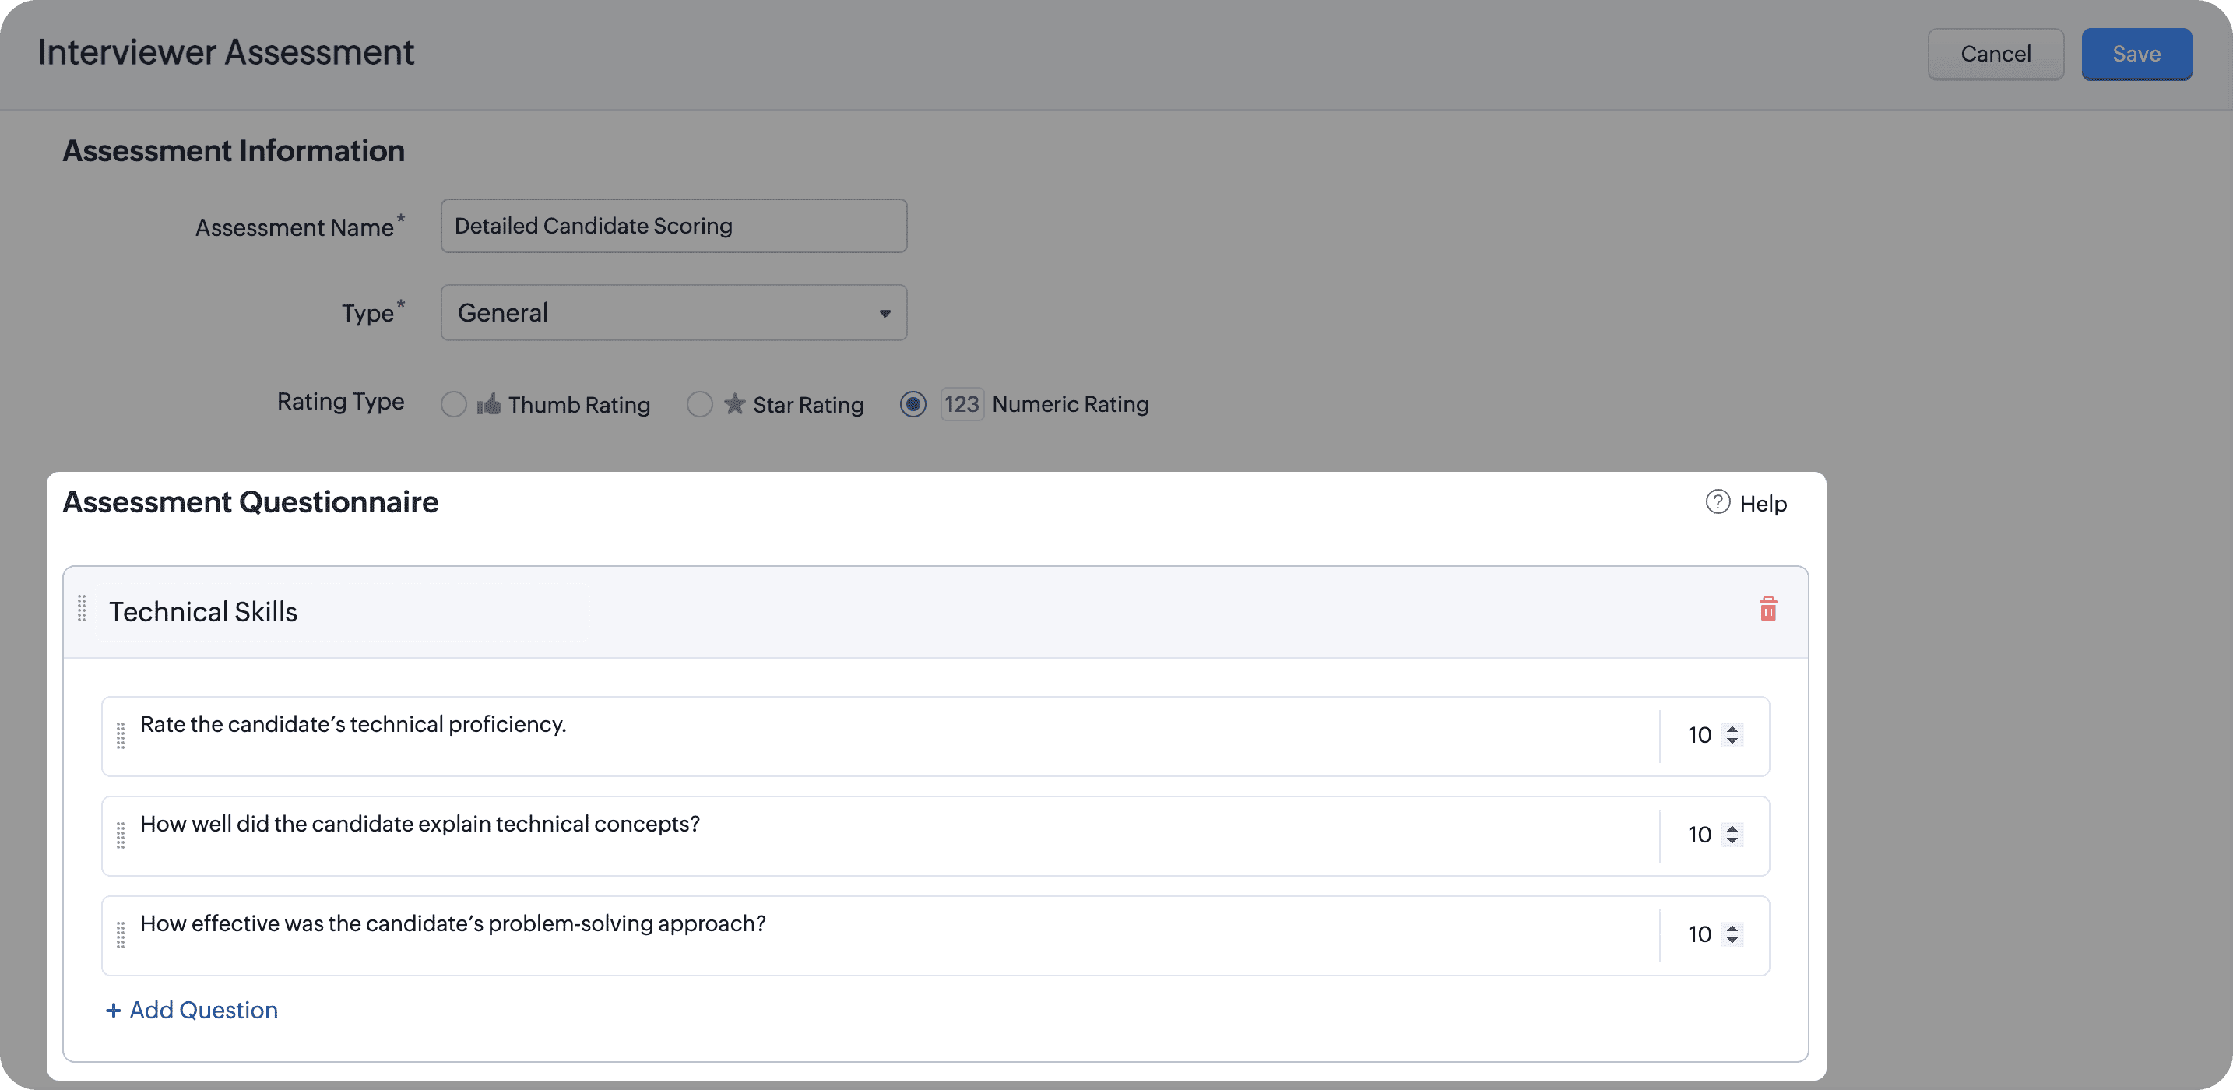Decrease score stepper for problem-solving approach question
This screenshot has width=2233, height=1090.
pos(1732,940)
